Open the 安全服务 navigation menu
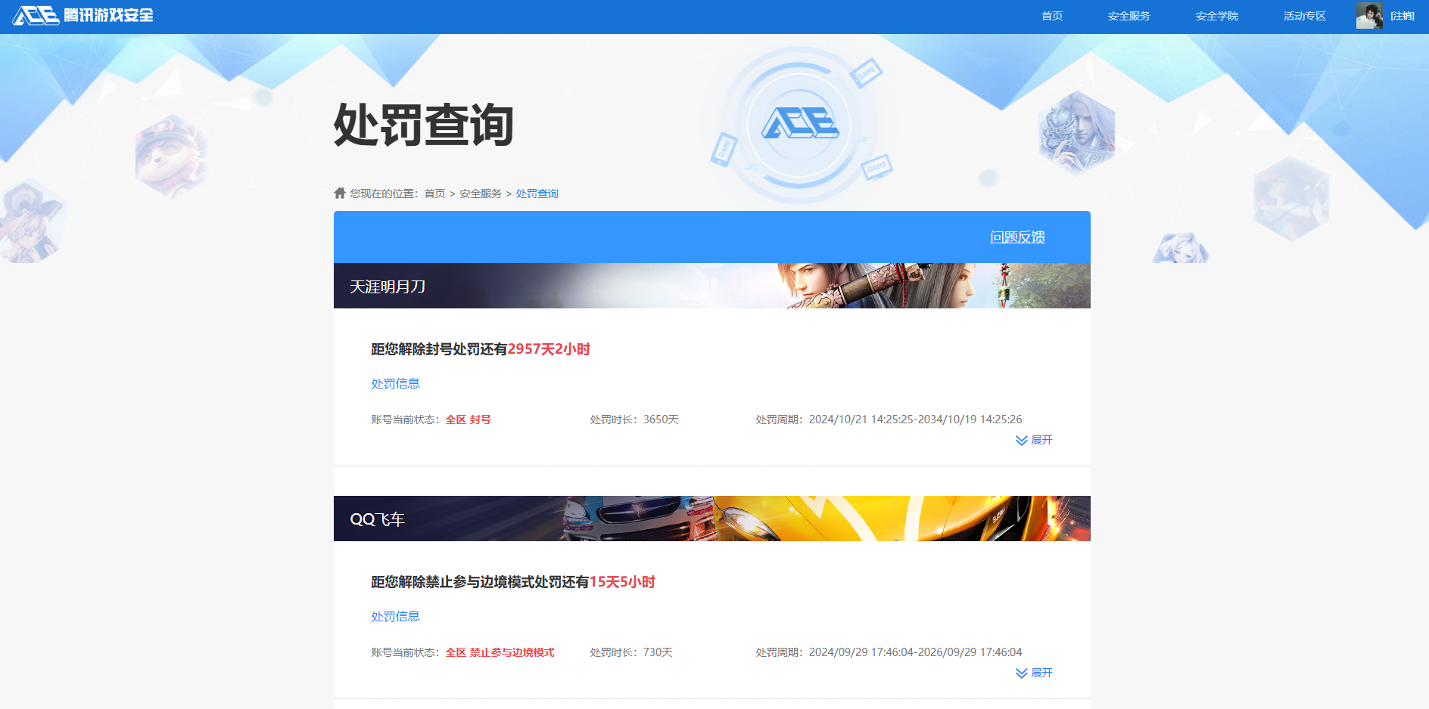Viewport: 1429px width, 709px height. click(1129, 16)
